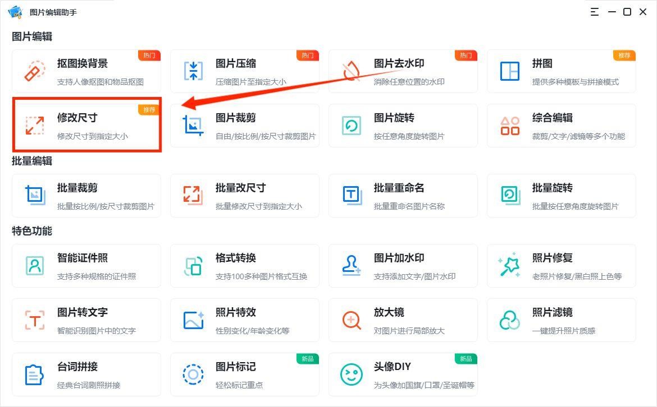The width and height of the screenshot is (657, 407).
Task: Click the 图片加水印 add watermark icon
Action: (x=351, y=265)
